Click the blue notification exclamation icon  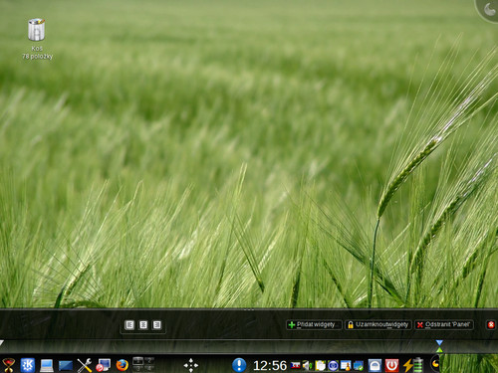pos(239,365)
